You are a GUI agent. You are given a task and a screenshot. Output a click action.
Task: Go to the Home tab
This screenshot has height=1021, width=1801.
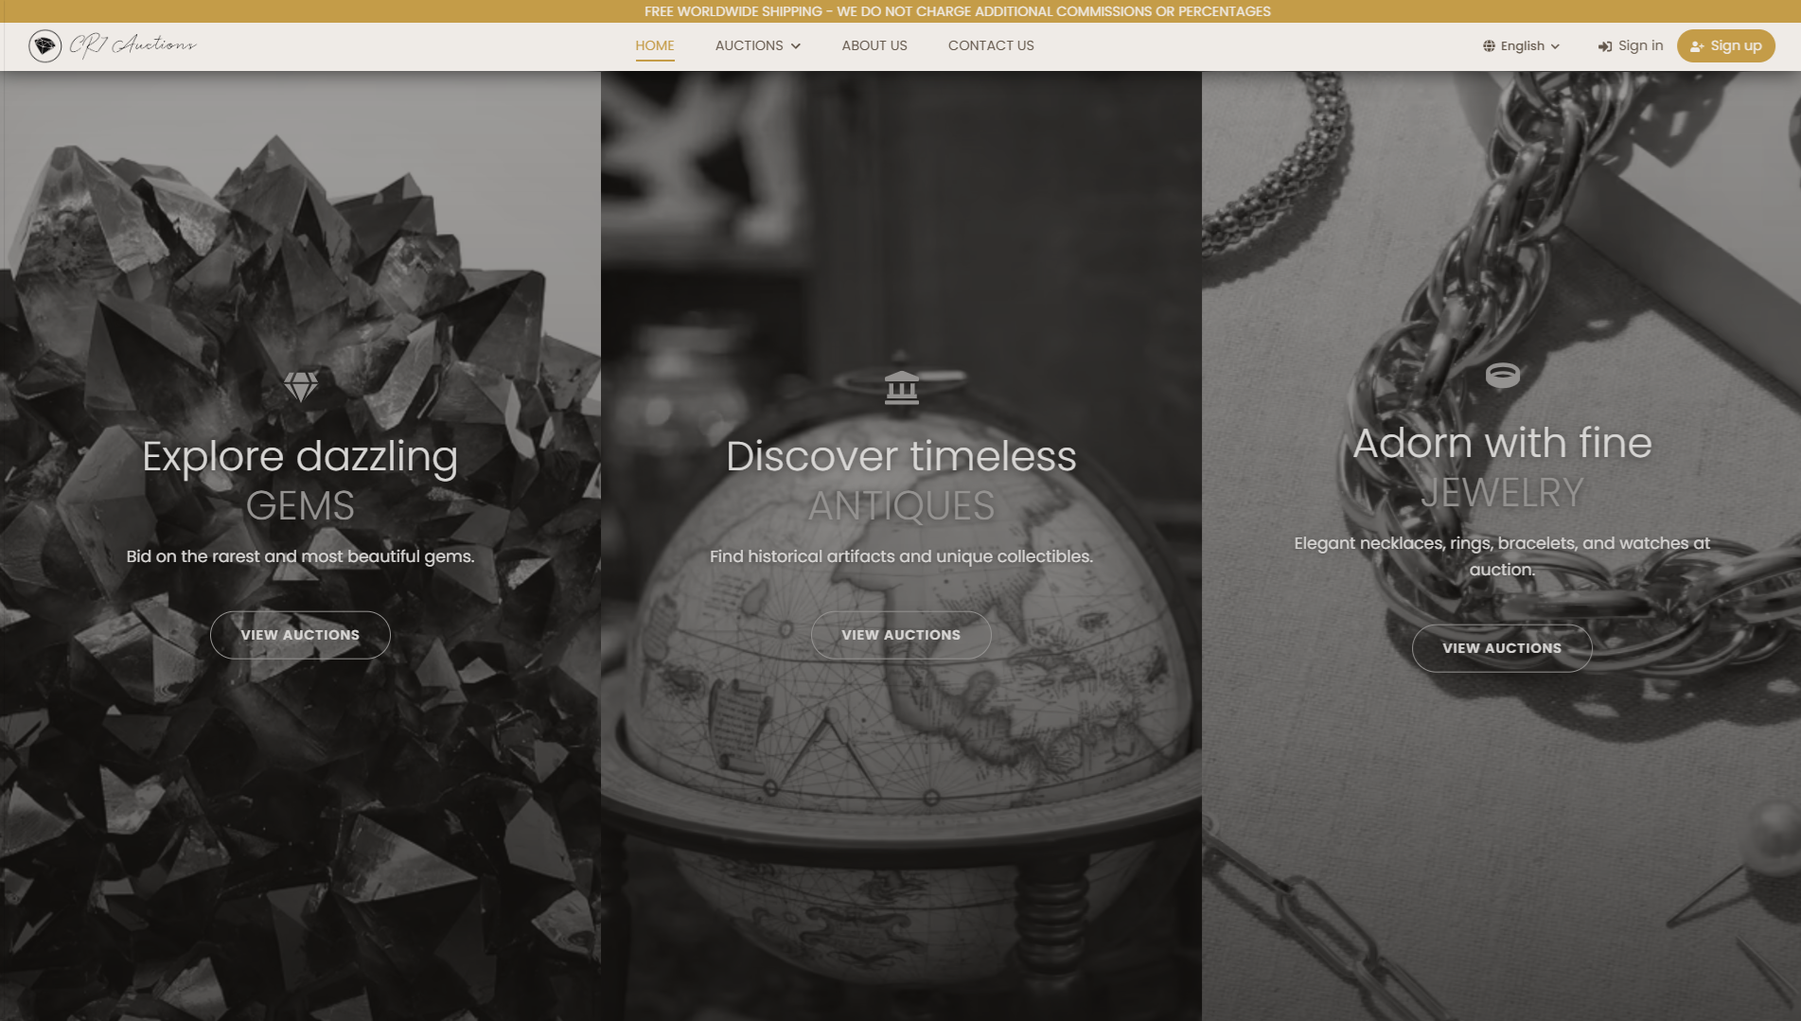[654, 45]
